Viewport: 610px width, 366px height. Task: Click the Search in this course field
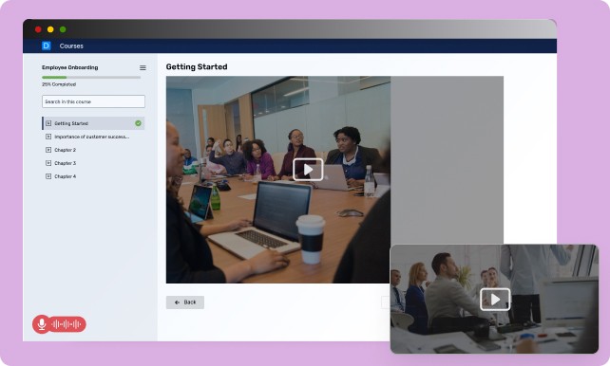(93, 101)
